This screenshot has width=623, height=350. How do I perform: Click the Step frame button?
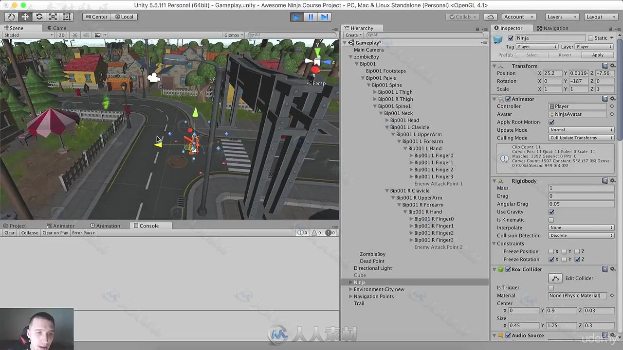tap(325, 17)
